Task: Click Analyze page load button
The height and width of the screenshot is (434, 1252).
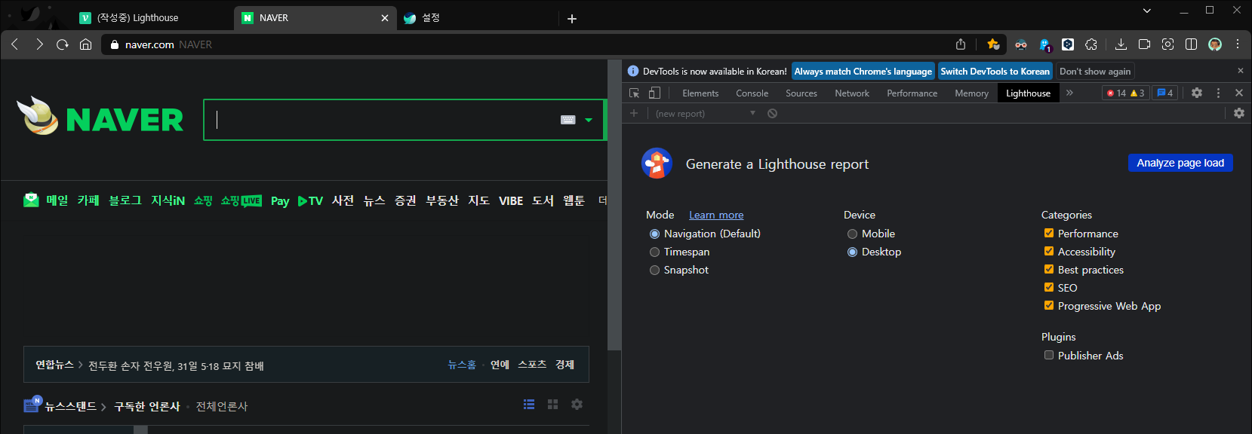Action: pos(1180,163)
